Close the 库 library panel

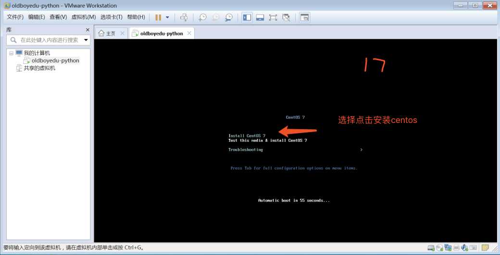[x=87, y=30]
